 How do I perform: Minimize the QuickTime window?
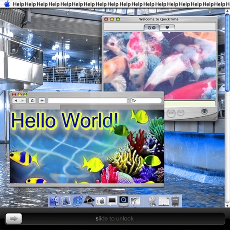coord(112,19)
